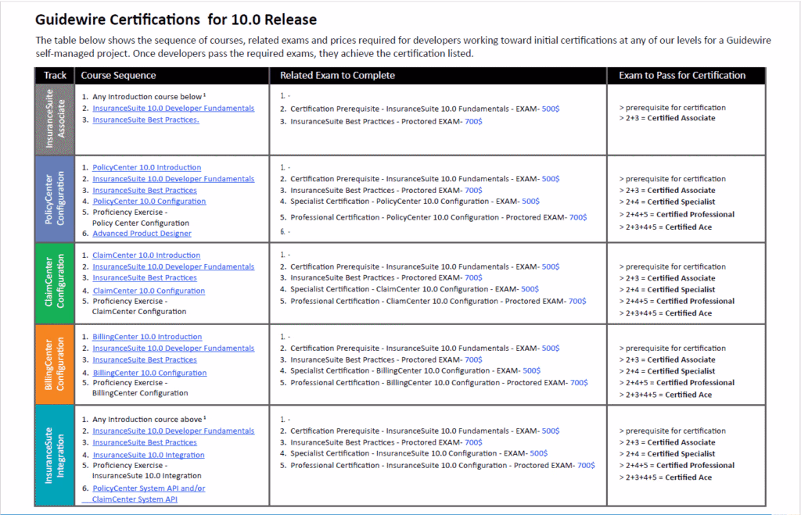
Task: Click 'InsuranceSute 10.0 Integration' proficiency exercise text
Action: pos(146,476)
